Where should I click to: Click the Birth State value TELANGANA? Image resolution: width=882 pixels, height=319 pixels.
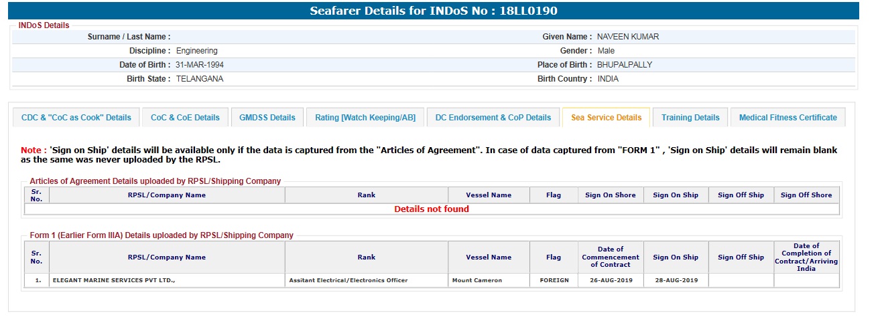pyautogui.click(x=200, y=79)
